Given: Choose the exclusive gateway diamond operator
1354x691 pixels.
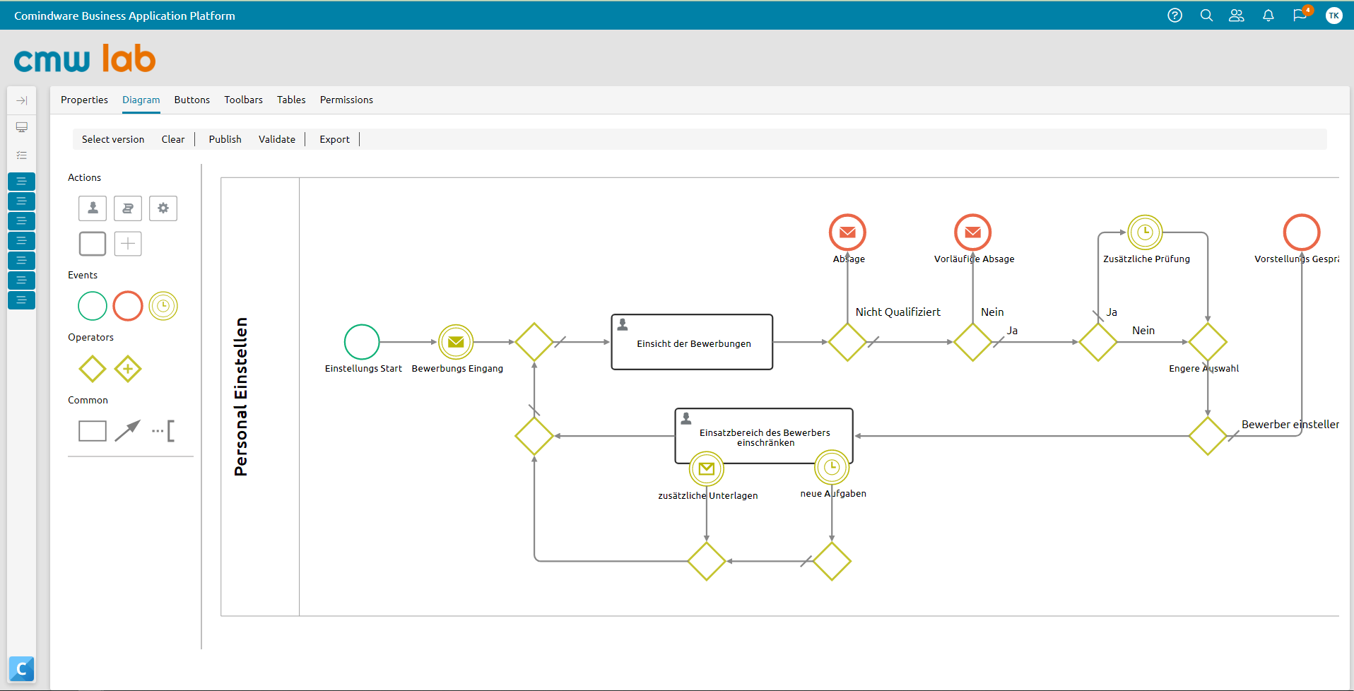Looking at the screenshot, I should pos(93,369).
